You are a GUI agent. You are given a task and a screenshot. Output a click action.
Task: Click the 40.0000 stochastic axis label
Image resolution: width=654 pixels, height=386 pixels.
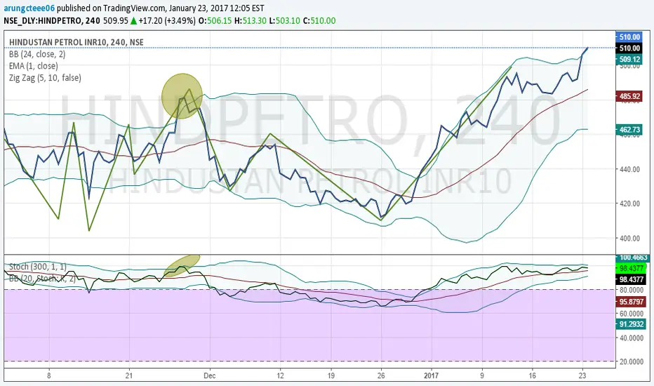pyautogui.click(x=631, y=338)
